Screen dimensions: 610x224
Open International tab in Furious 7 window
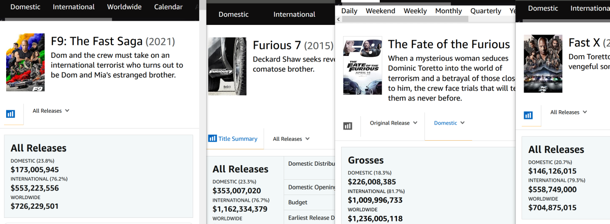[294, 14]
